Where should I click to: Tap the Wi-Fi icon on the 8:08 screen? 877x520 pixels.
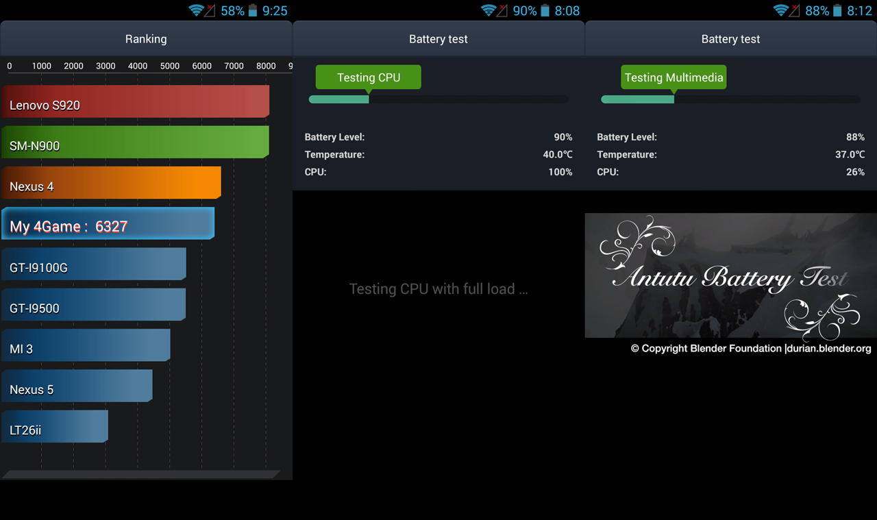click(x=489, y=10)
